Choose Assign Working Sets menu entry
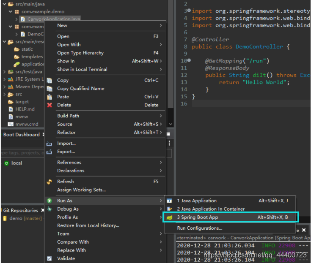The height and width of the screenshot is (263, 311). tap(105, 190)
